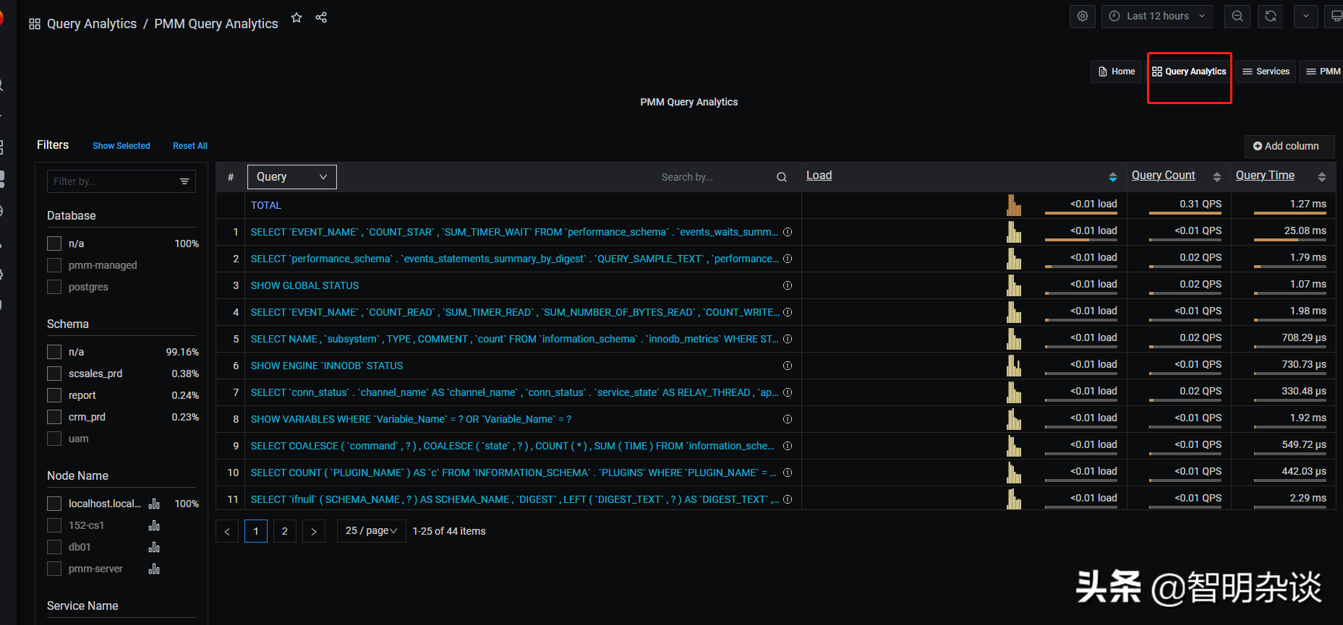Open the filter options icon in Filter by box
1343x625 pixels.
[184, 181]
